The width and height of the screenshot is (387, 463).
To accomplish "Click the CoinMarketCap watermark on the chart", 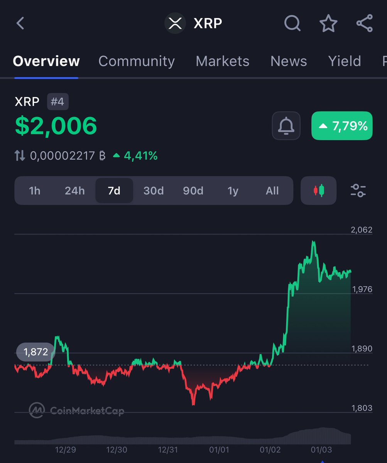I will [76, 410].
